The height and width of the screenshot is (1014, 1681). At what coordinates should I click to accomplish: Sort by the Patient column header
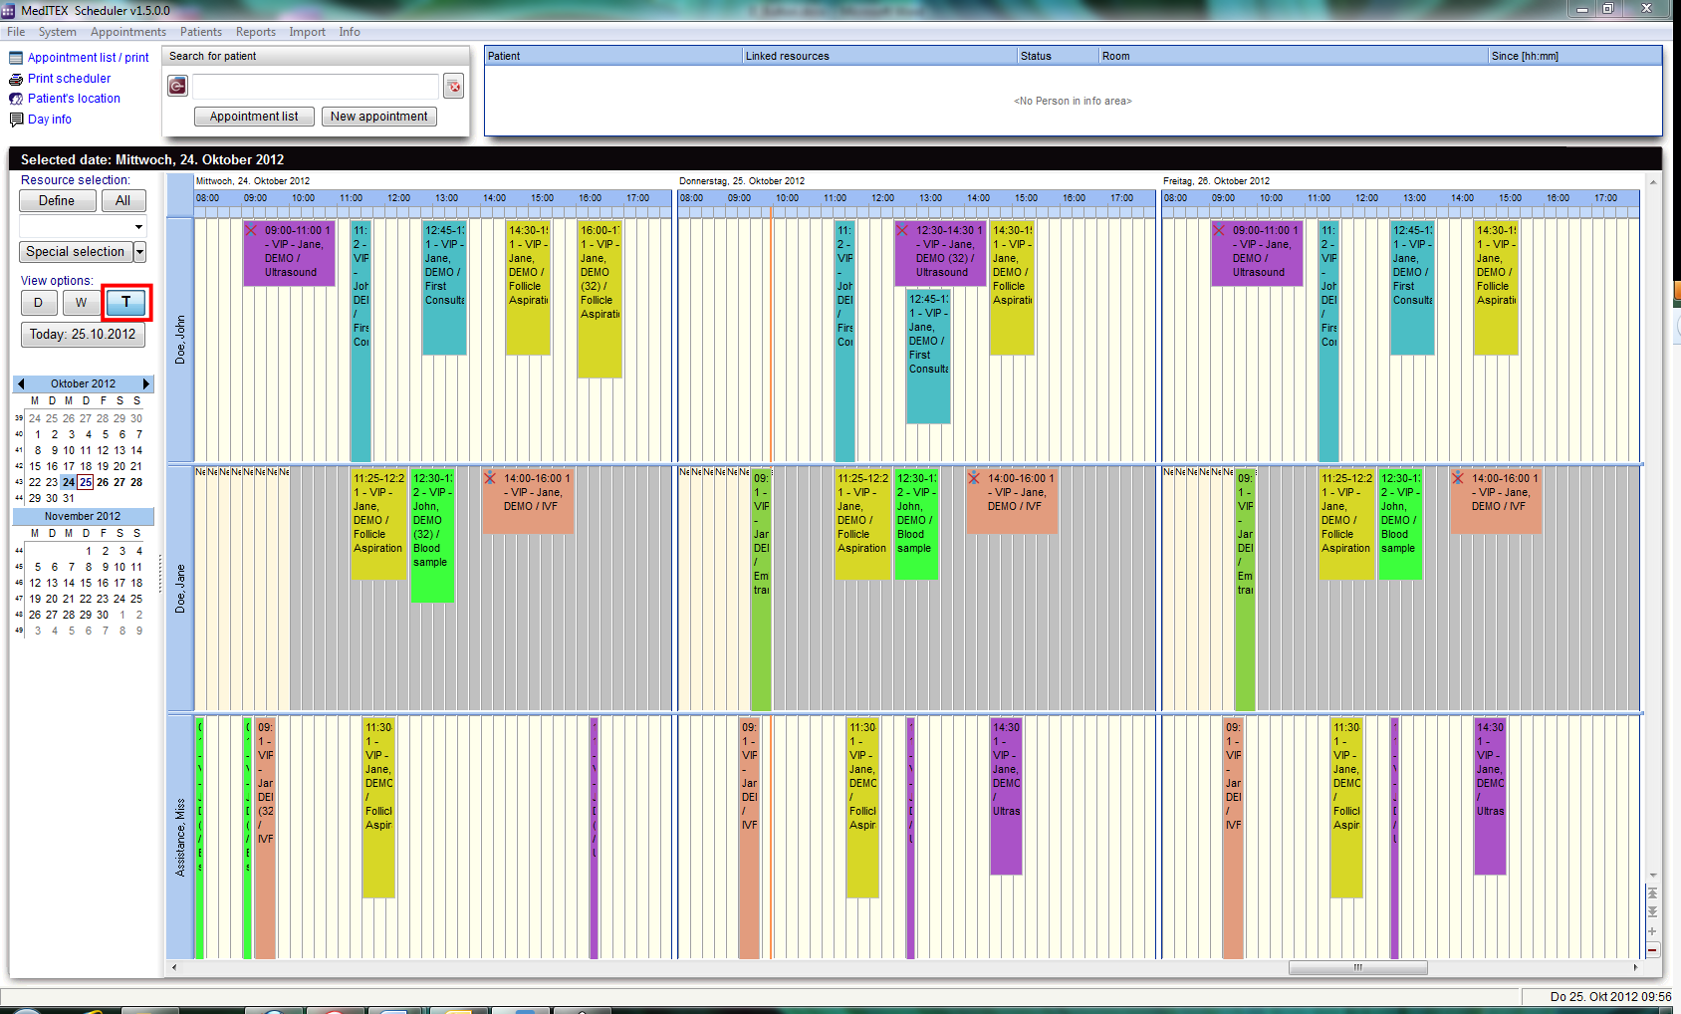pos(613,56)
